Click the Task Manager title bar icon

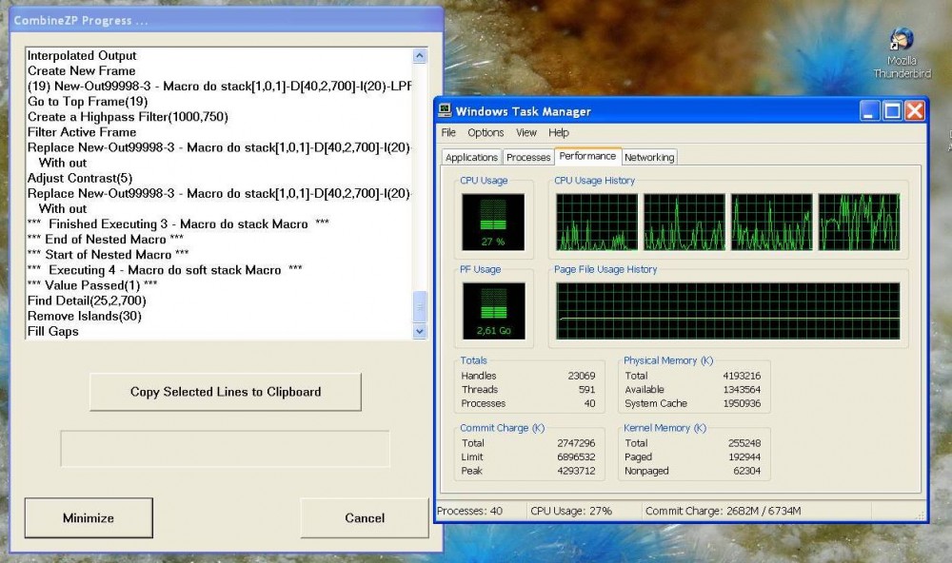tap(445, 111)
